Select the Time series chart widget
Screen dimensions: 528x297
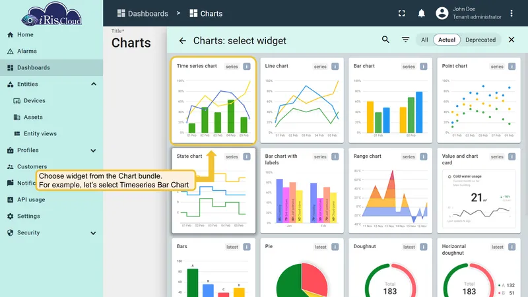click(x=213, y=100)
